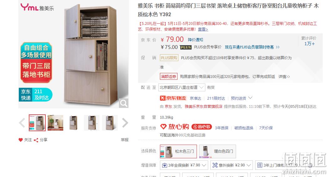Screen dimensions: 329x177
Task: Select color option 松木色三门
Action: coord(178,151)
